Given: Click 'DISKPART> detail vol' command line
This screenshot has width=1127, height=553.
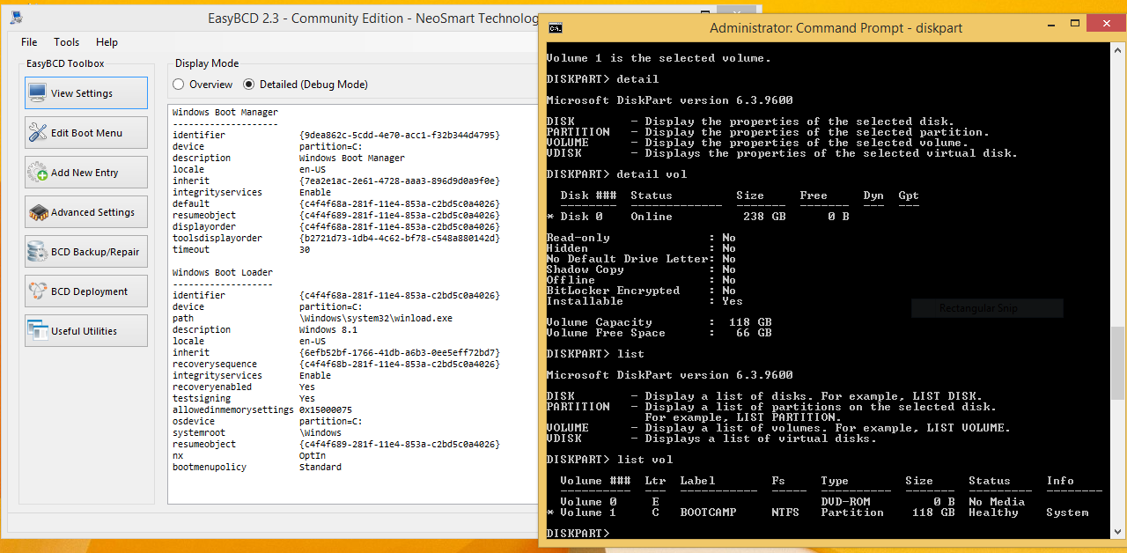Looking at the screenshot, I should (x=616, y=174).
